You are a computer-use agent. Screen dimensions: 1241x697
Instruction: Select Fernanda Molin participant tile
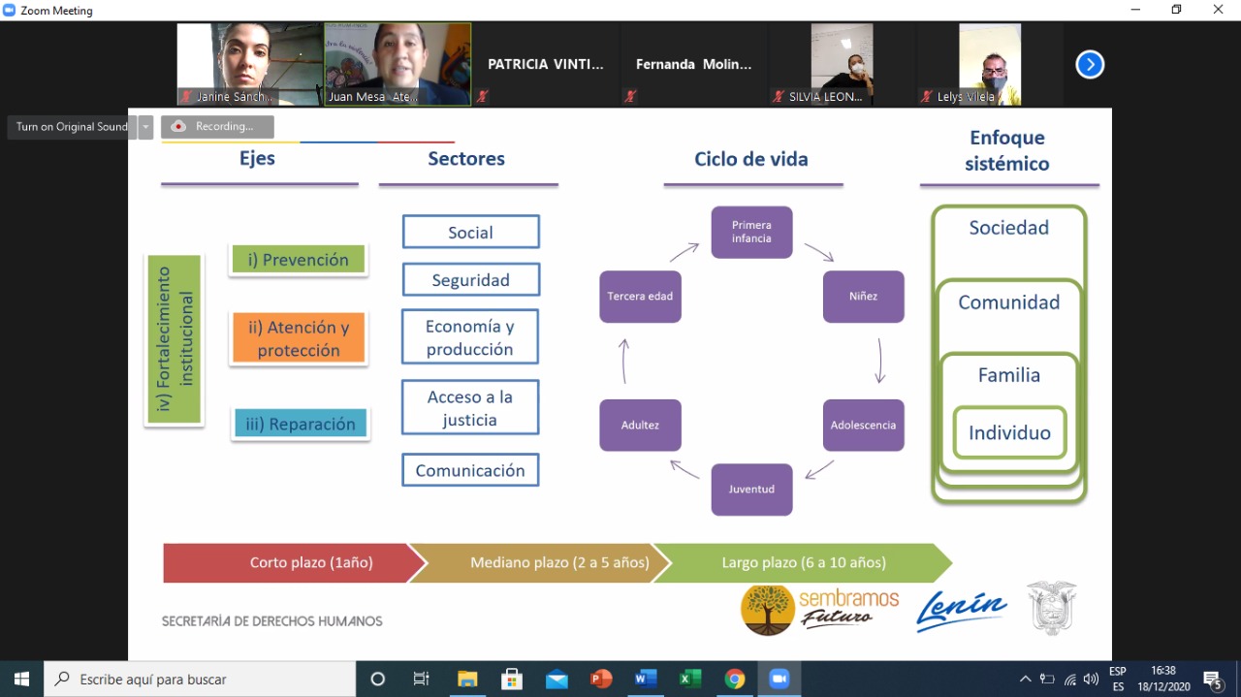point(693,65)
